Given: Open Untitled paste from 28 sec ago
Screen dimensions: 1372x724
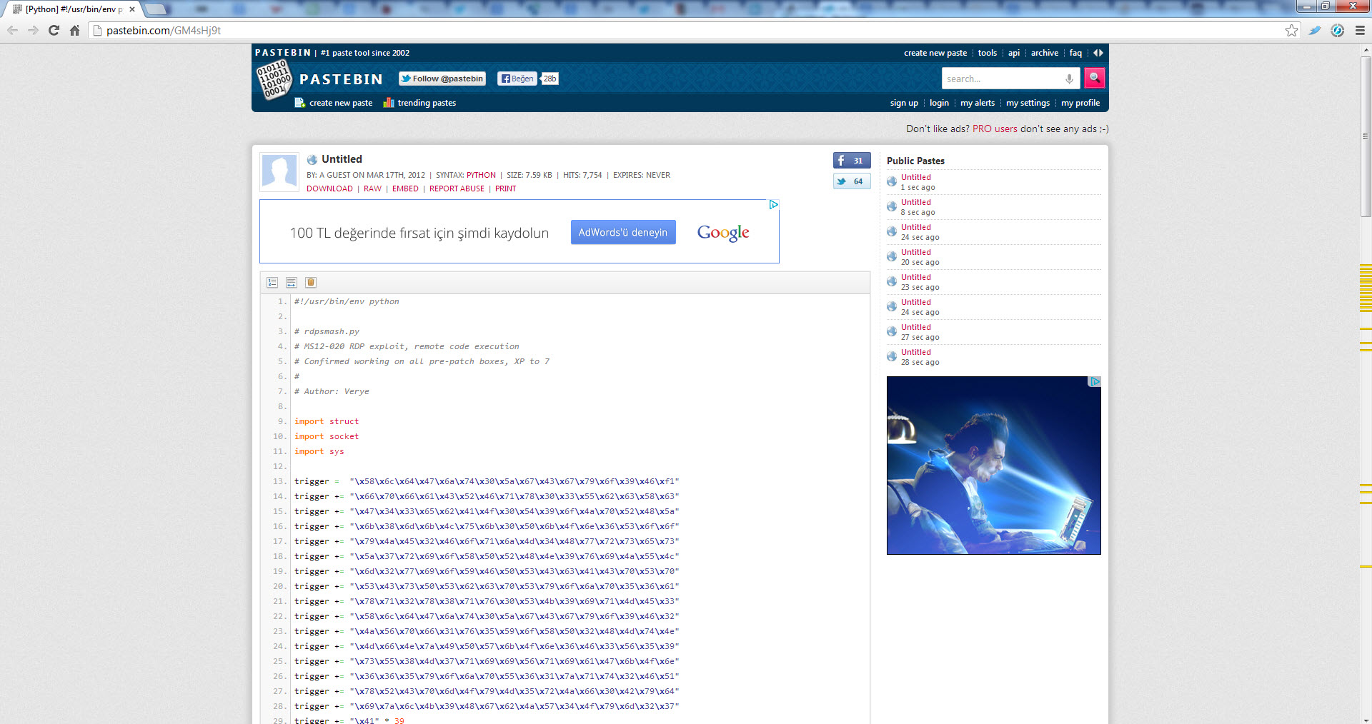Looking at the screenshot, I should [916, 352].
